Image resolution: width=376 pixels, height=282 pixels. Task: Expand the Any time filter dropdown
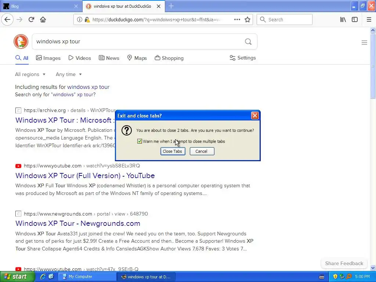click(69, 74)
